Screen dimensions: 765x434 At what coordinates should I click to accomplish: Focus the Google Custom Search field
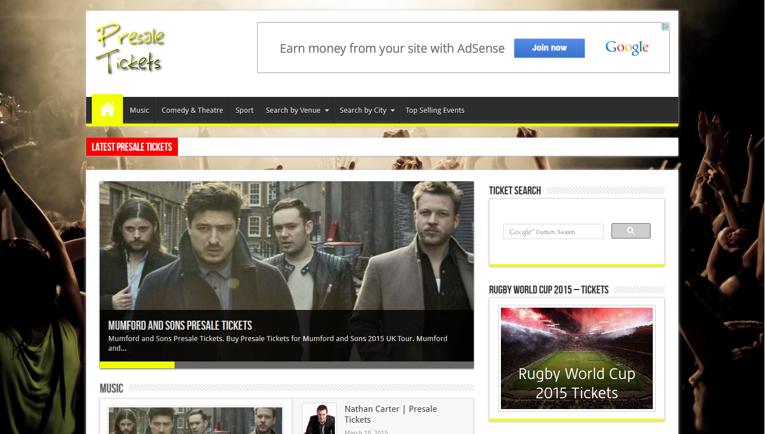(x=553, y=232)
